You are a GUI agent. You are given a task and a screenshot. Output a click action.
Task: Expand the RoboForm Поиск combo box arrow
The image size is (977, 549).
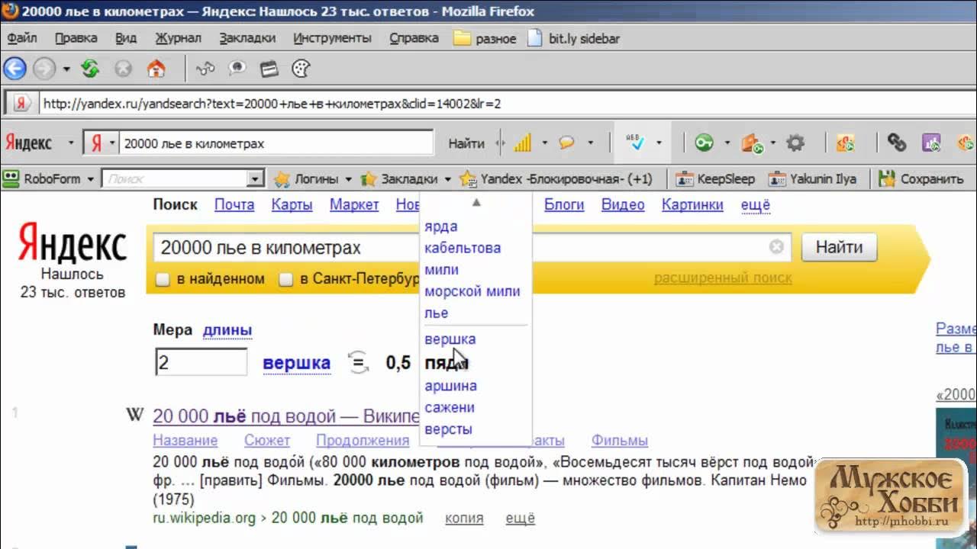coord(255,179)
